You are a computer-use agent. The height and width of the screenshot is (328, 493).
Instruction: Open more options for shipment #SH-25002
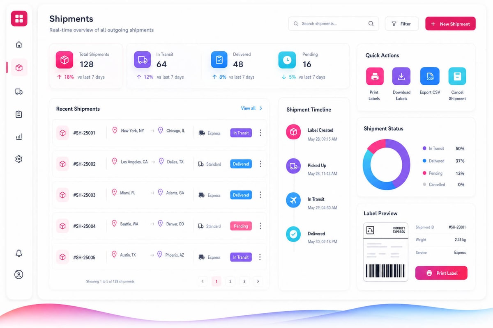pos(260,164)
